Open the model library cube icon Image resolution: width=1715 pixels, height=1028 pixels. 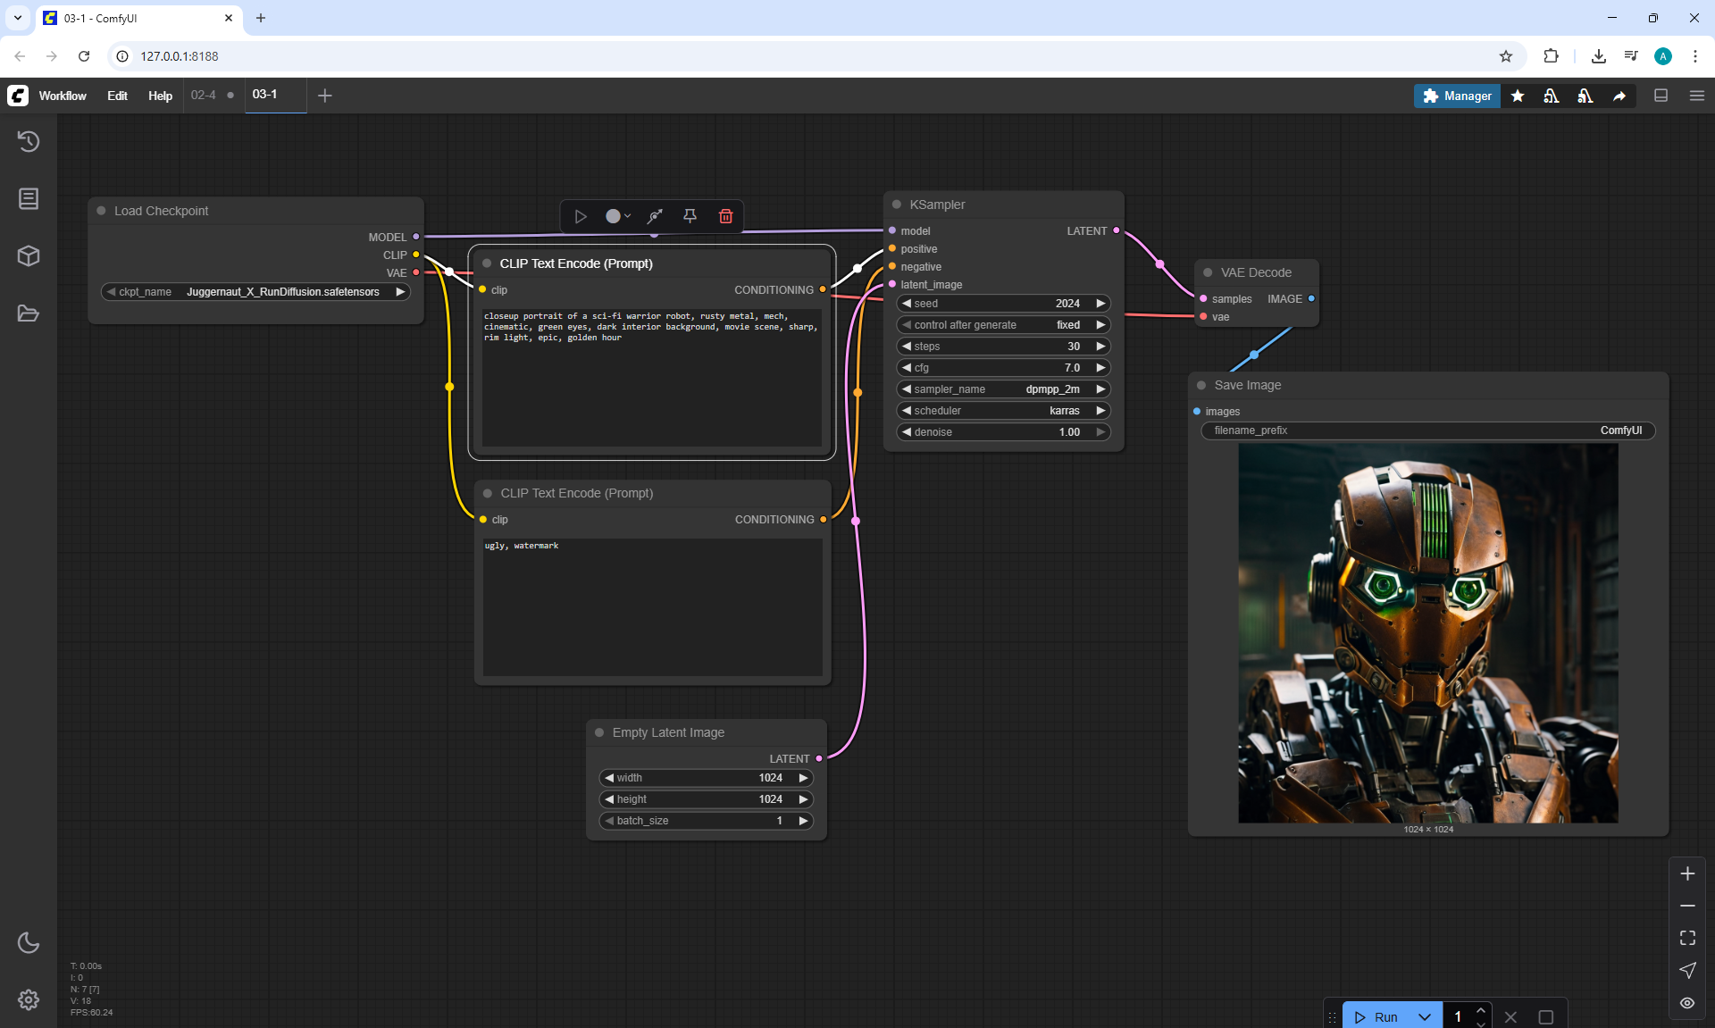coord(29,256)
